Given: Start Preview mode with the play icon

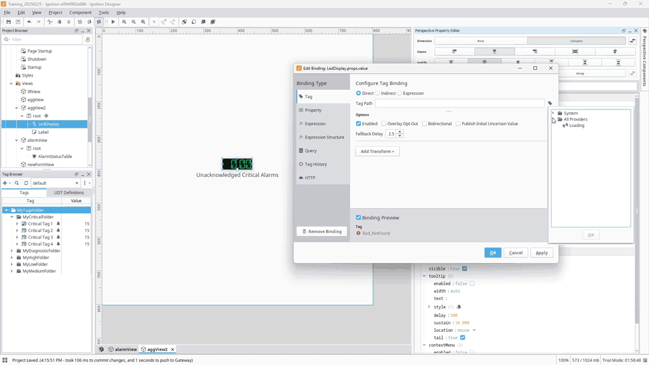Looking at the screenshot, I should click(113, 22).
